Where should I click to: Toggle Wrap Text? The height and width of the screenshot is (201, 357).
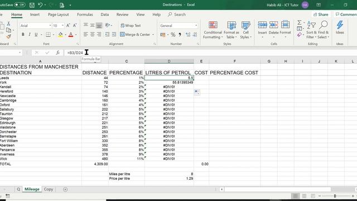(131, 26)
